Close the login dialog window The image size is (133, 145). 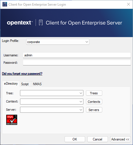[128, 4]
